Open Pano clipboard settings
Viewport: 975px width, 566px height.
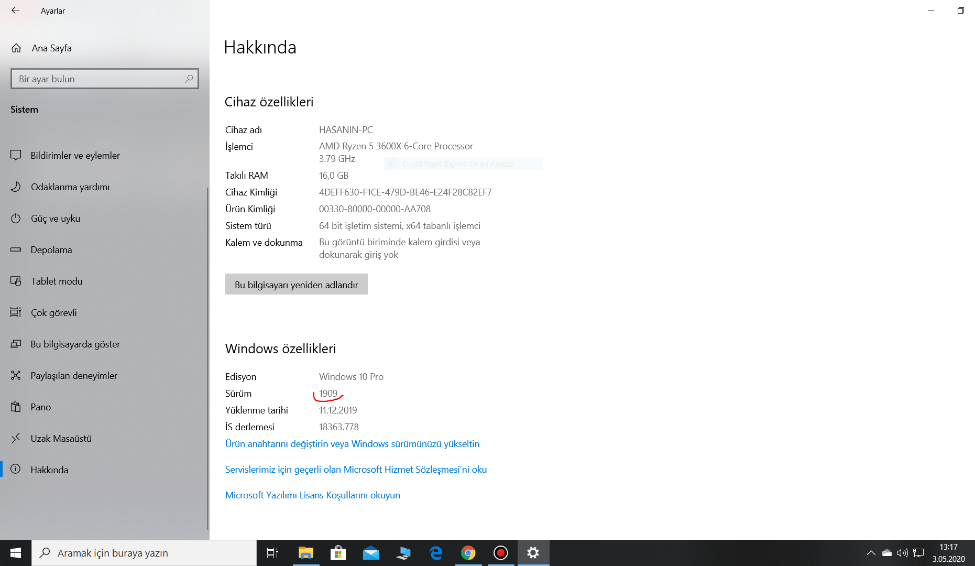pyautogui.click(x=105, y=407)
